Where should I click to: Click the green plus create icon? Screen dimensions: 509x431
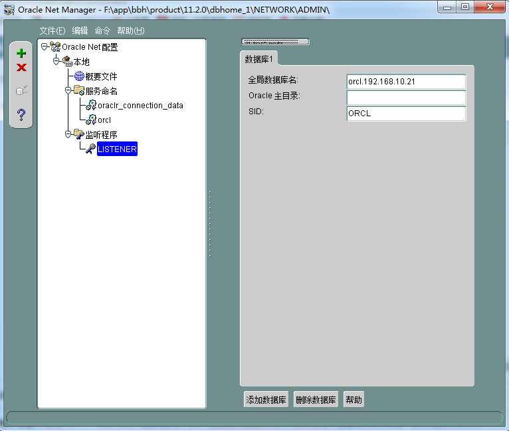pyautogui.click(x=21, y=53)
